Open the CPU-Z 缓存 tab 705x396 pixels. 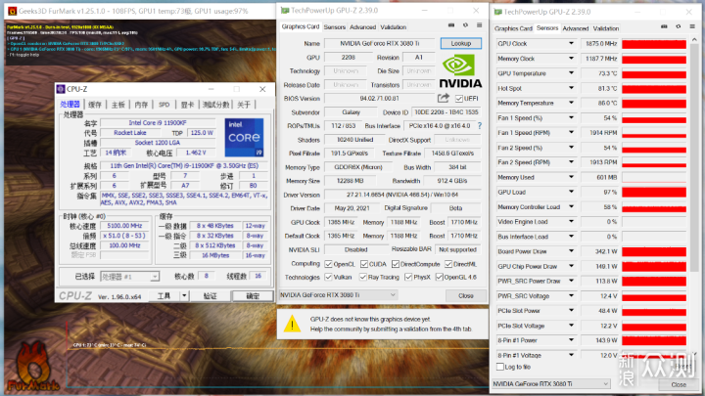click(x=95, y=105)
